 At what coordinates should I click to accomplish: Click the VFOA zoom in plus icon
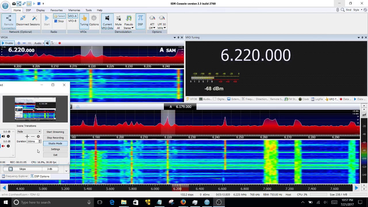19,43
